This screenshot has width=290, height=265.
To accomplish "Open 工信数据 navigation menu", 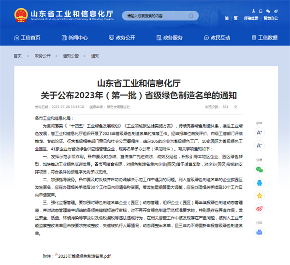I will coord(263,38).
